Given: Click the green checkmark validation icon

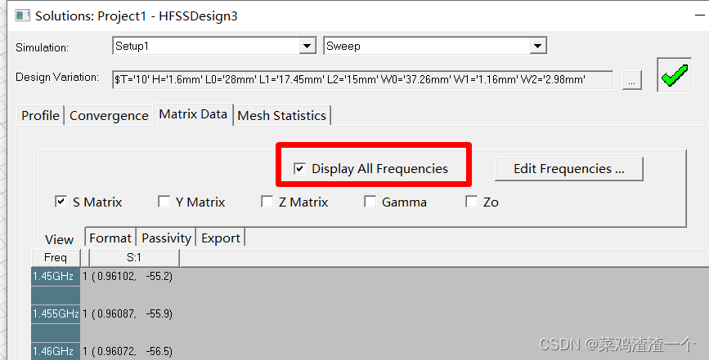Looking at the screenshot, I should [675, 76].
